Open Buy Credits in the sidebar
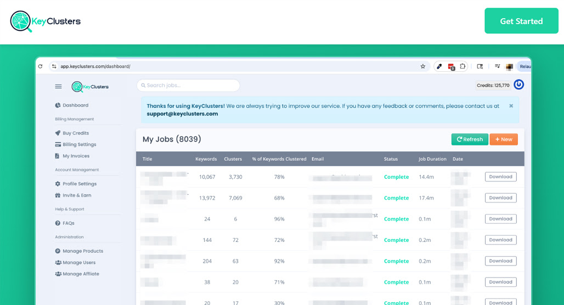 (x=72, y=133)
